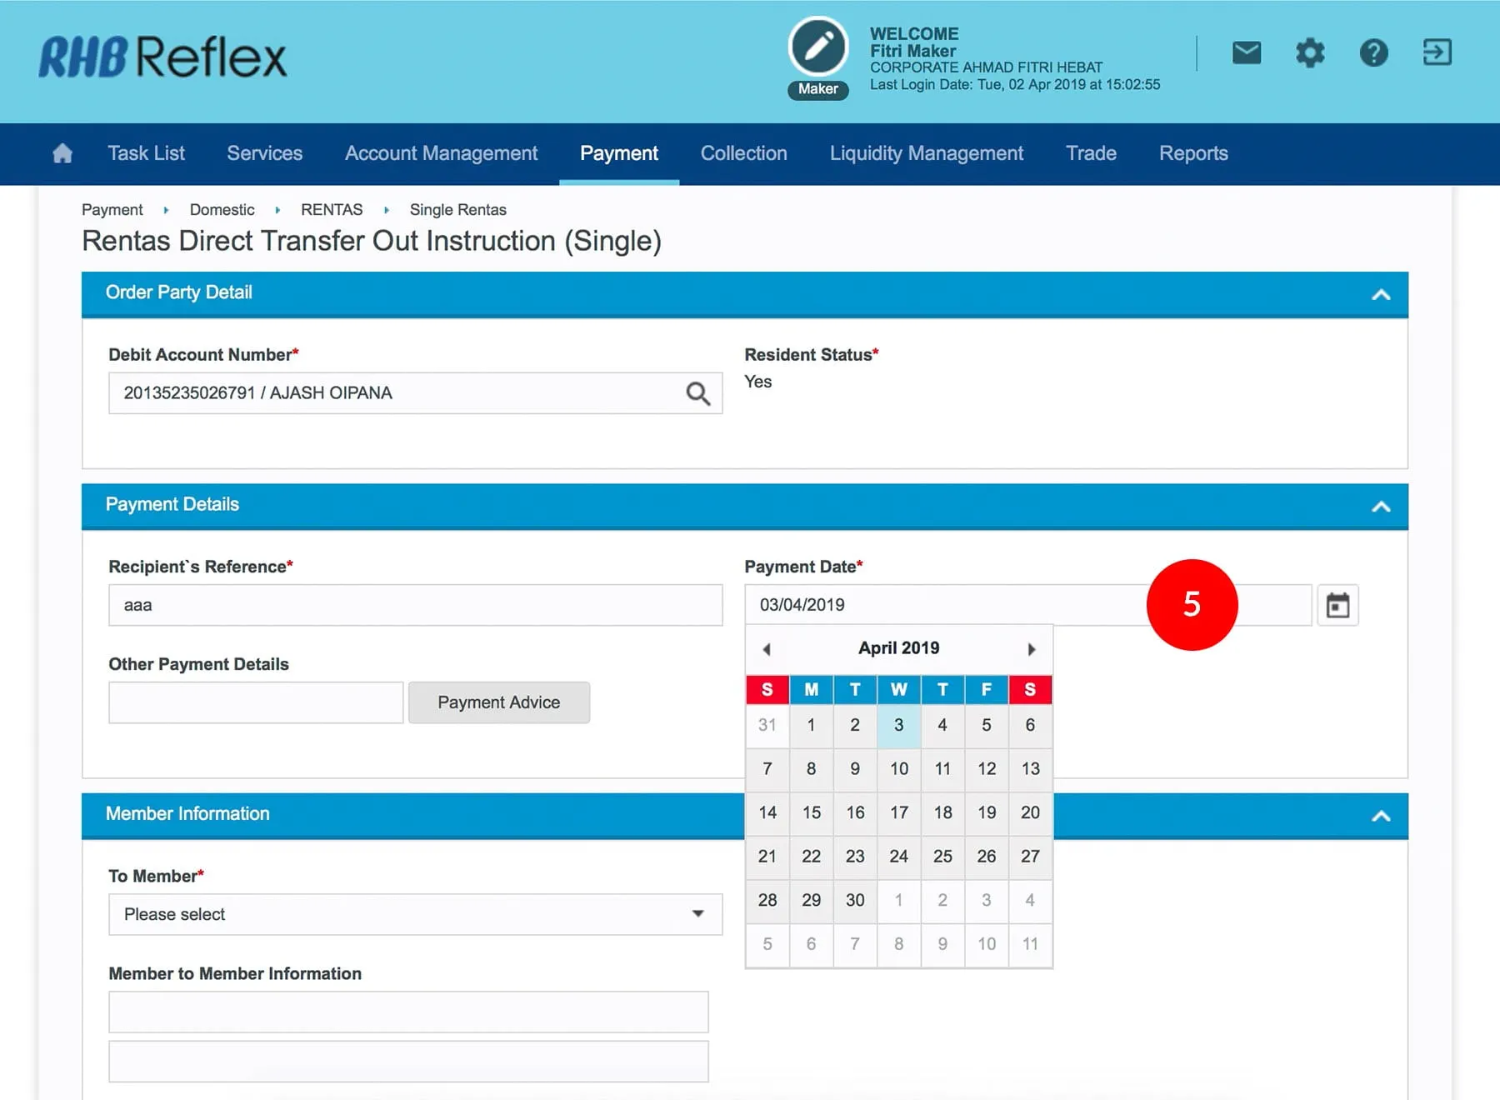Go to the home icon in navigation bar

tap(62, 153)
